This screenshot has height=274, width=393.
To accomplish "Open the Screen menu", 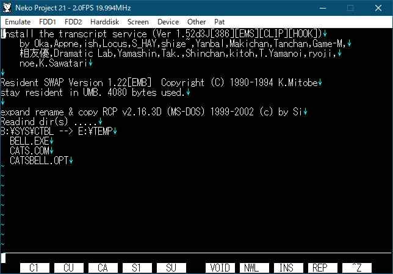I will pos(138,22).
